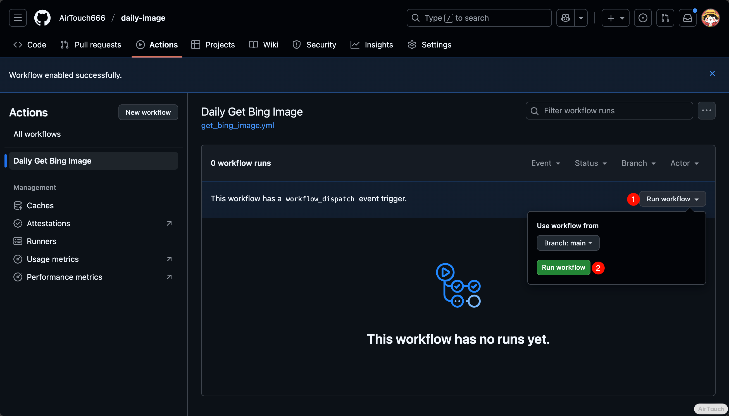The image size is (729, 416).
Task: Switch to the Insights tab
Action: click(372, 45)
